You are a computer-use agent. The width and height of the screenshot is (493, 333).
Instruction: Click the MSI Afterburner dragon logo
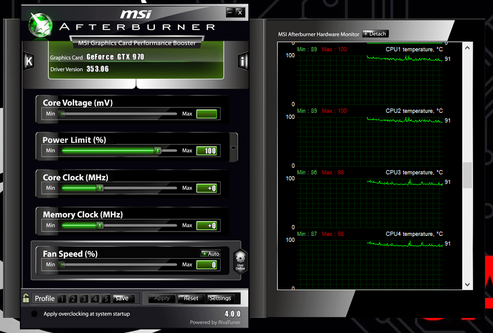click(x=40, y=25)
